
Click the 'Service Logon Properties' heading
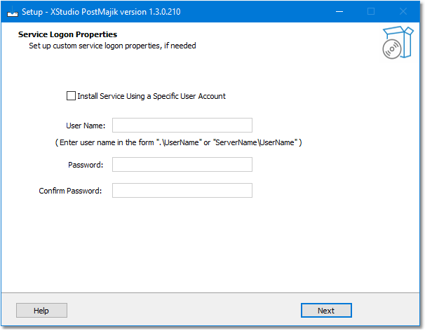tap(67, 34)
